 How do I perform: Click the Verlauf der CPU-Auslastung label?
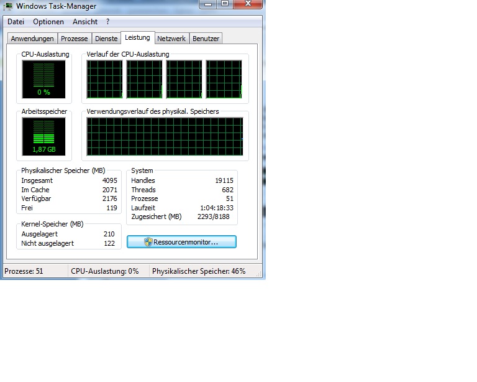click(128, 54)
